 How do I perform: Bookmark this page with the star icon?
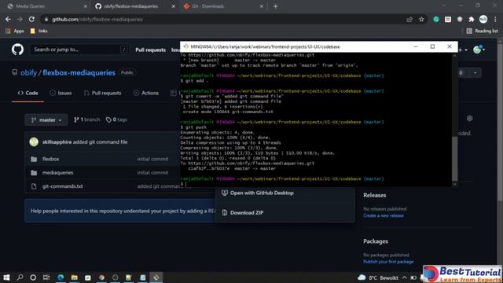coord(421,20)
